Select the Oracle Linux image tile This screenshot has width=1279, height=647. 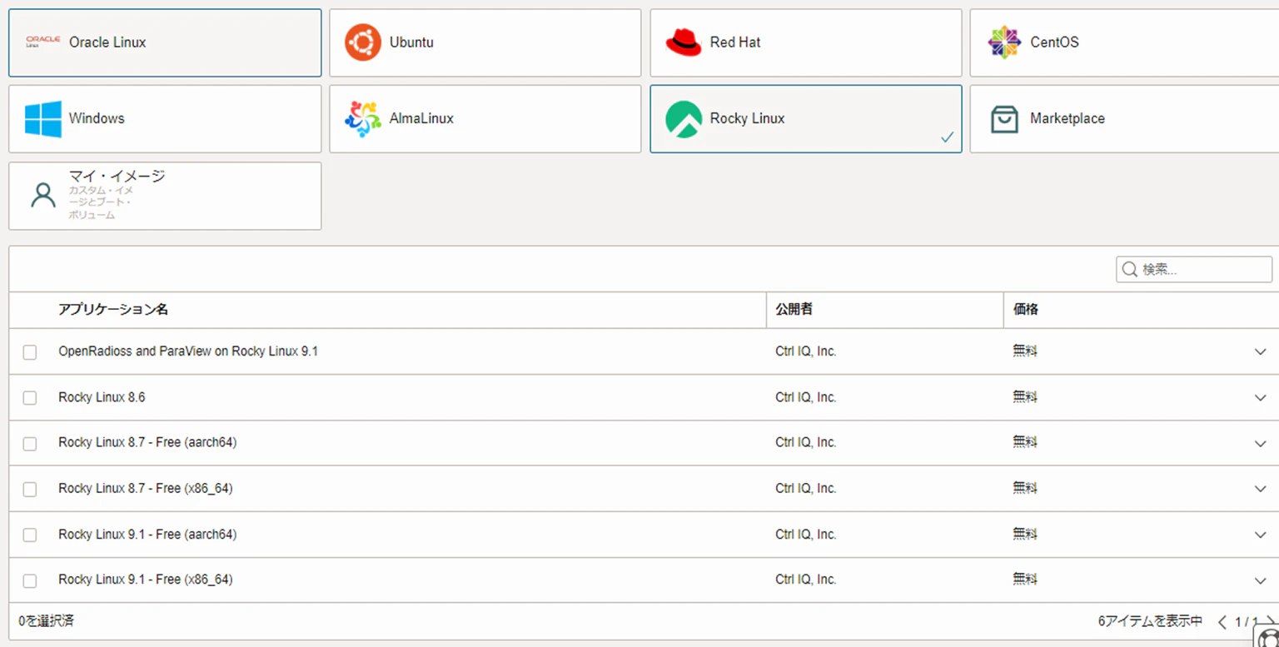click(165, 42)
